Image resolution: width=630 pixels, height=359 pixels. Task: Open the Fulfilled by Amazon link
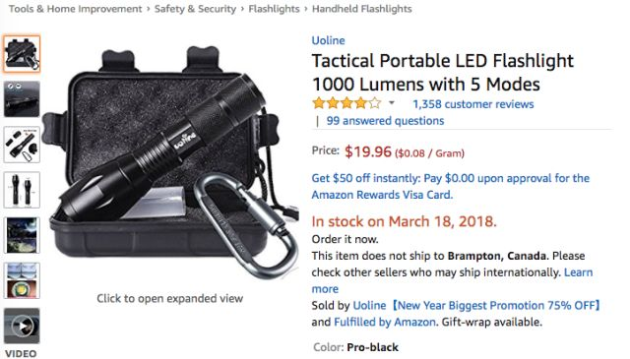click(x=385, y=322)
